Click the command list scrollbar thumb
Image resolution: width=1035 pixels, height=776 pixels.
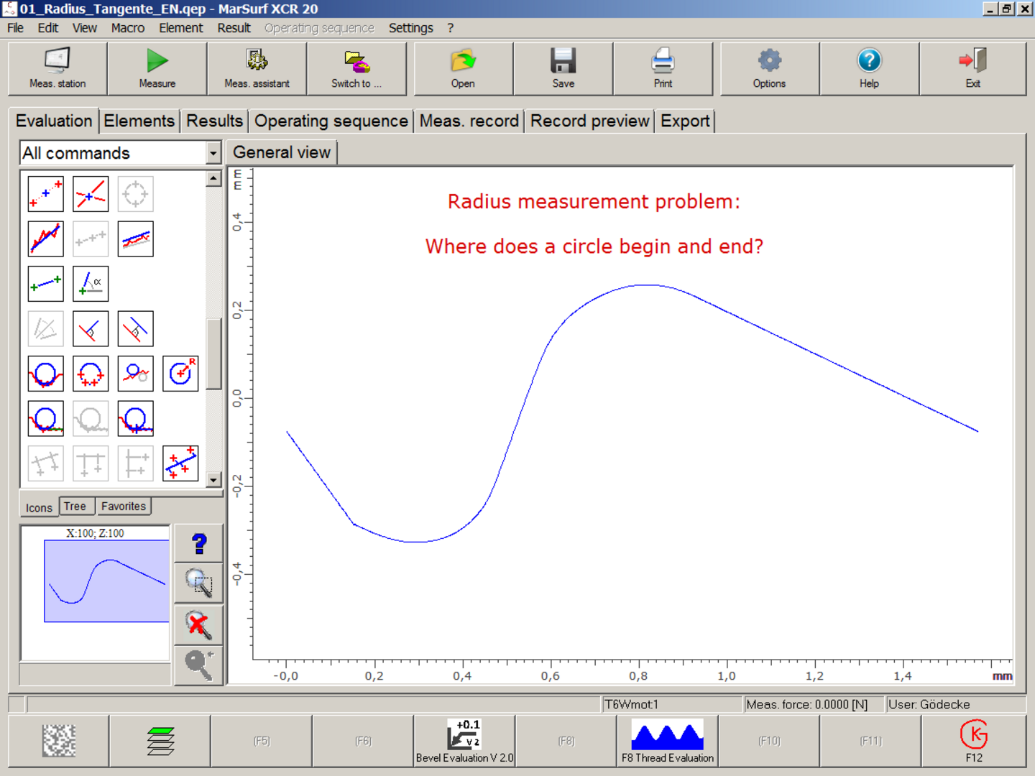click(213, 354)
